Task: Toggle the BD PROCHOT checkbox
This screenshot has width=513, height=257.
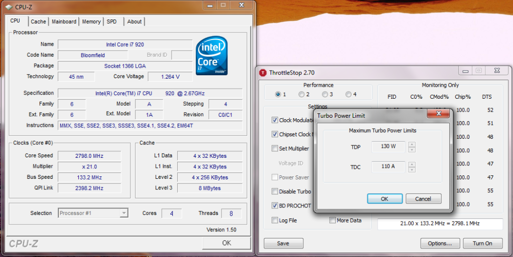Action: click(275, 206)
